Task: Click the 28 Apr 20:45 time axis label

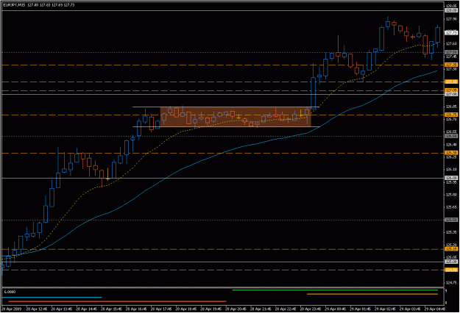Action: click(x=236, y=309)
